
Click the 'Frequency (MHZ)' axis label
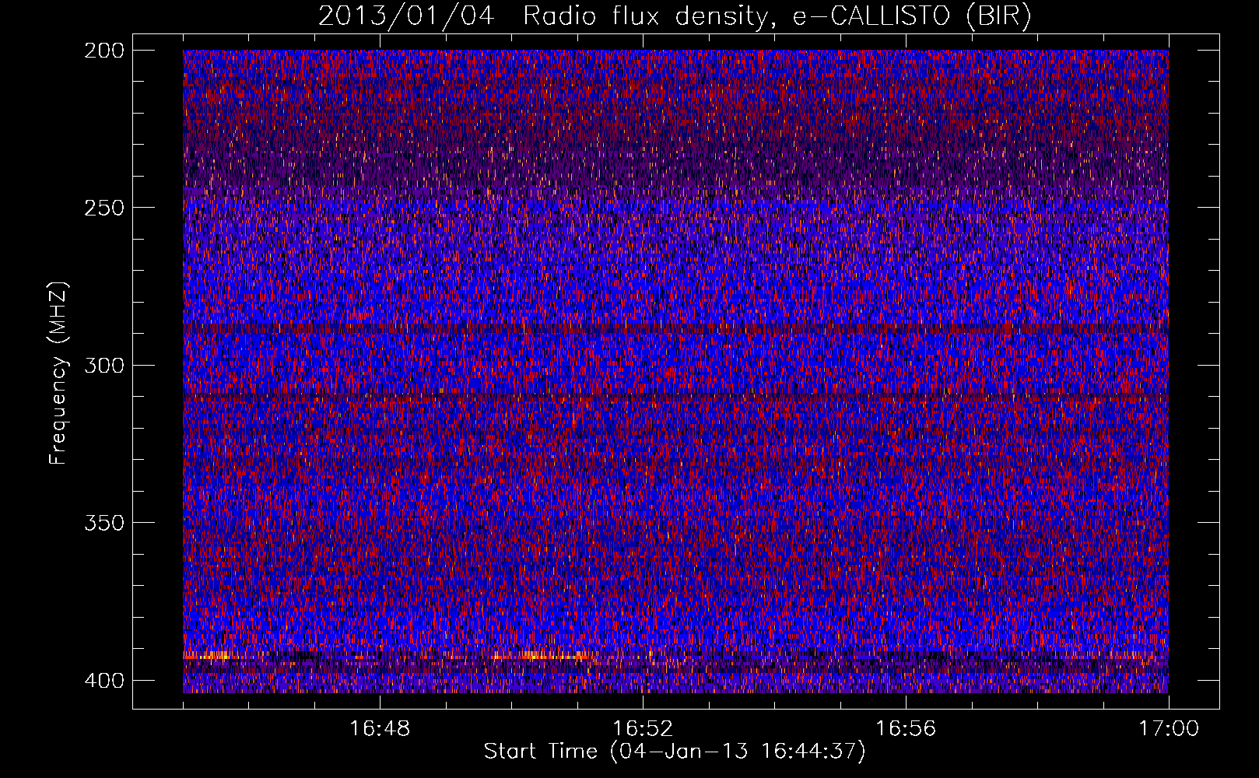pos(58,373)
